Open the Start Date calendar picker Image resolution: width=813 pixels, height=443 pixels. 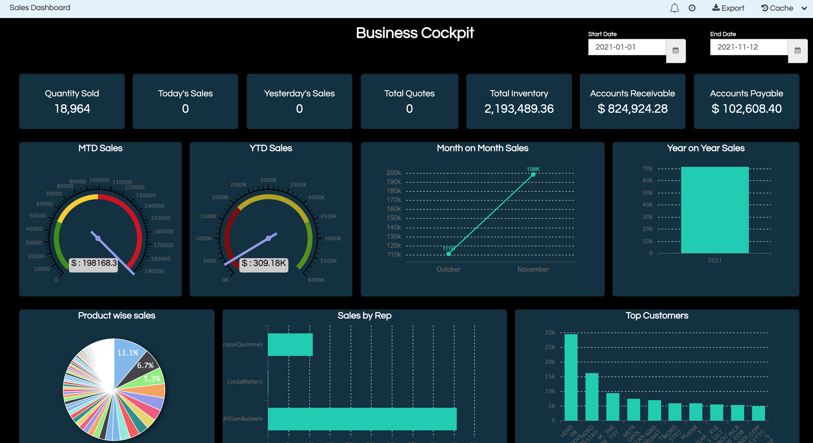[676, 50]
